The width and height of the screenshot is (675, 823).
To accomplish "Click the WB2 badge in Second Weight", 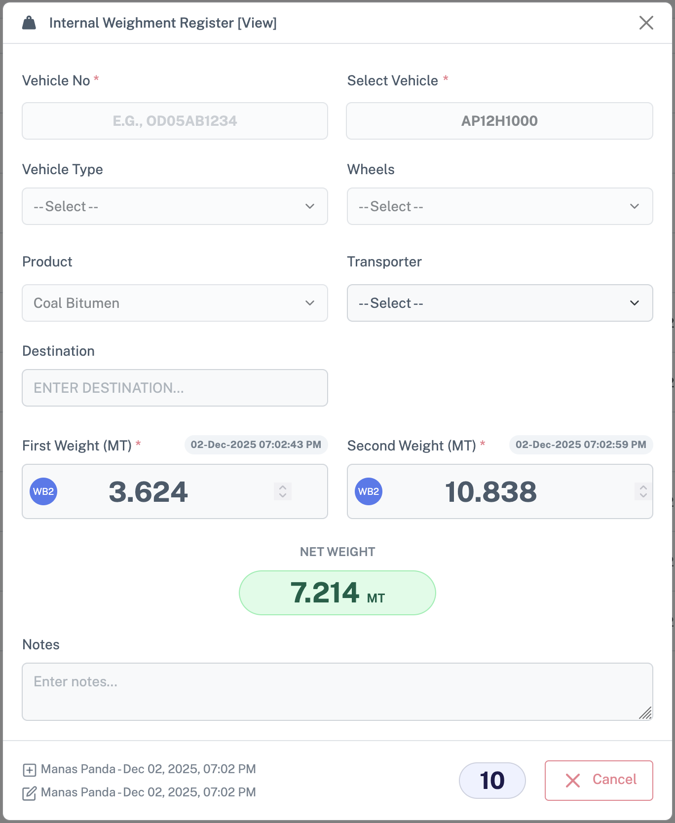I will (369, 491).
